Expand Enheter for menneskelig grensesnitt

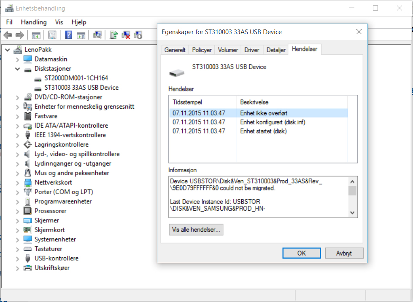click(17, 107)
